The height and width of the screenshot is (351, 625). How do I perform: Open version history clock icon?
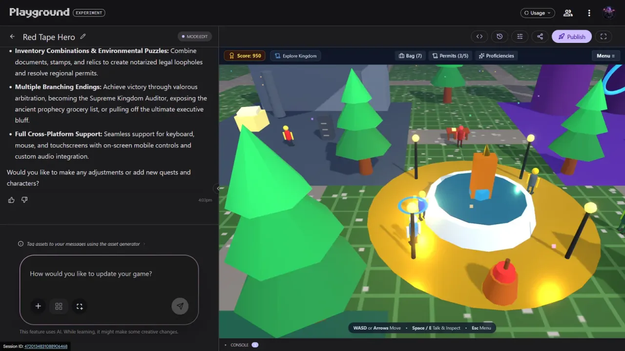[x=500, y=37]
